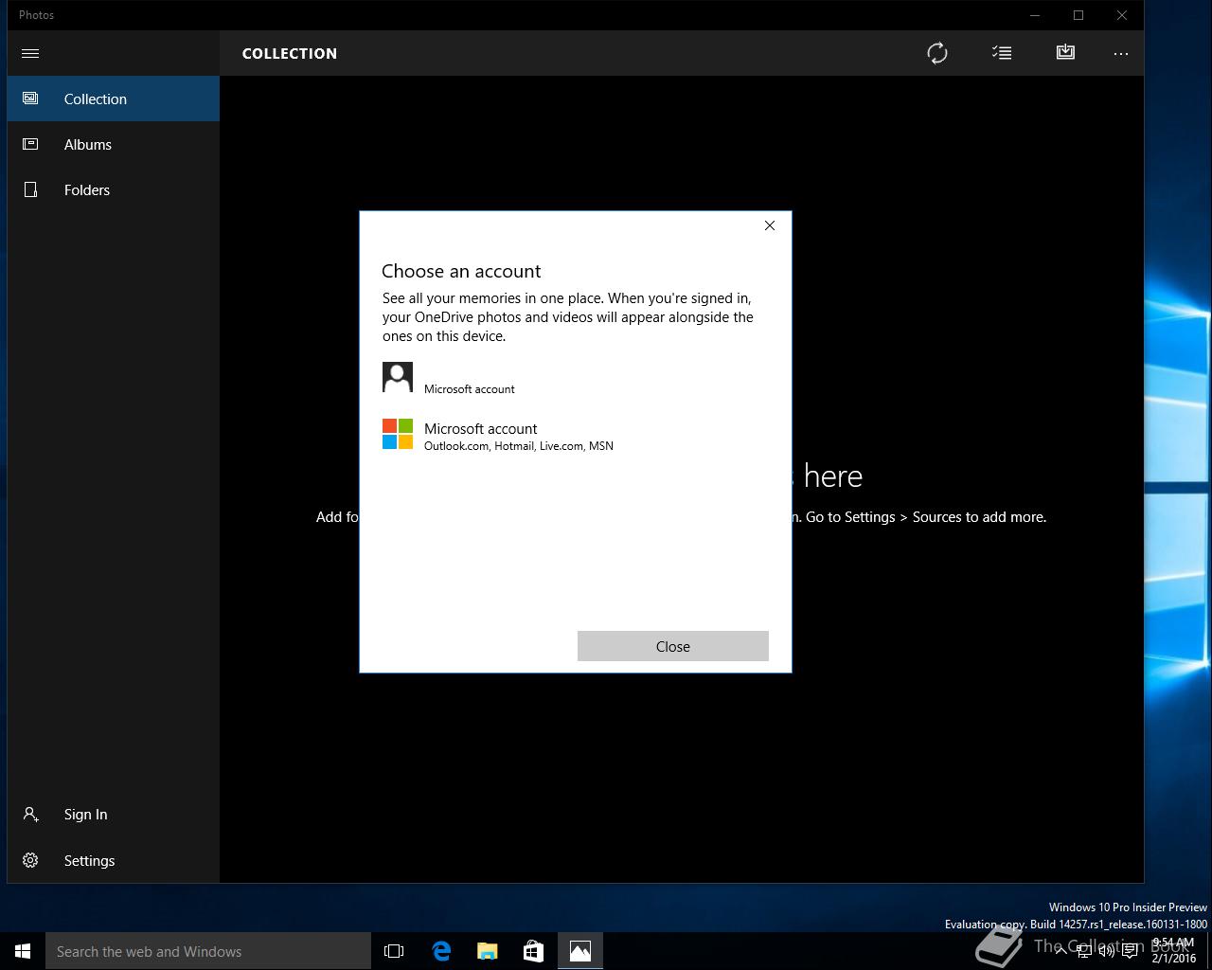Click the Microsoft four-color logo icon
This screenshot has height=970, width=1212.
398,435
